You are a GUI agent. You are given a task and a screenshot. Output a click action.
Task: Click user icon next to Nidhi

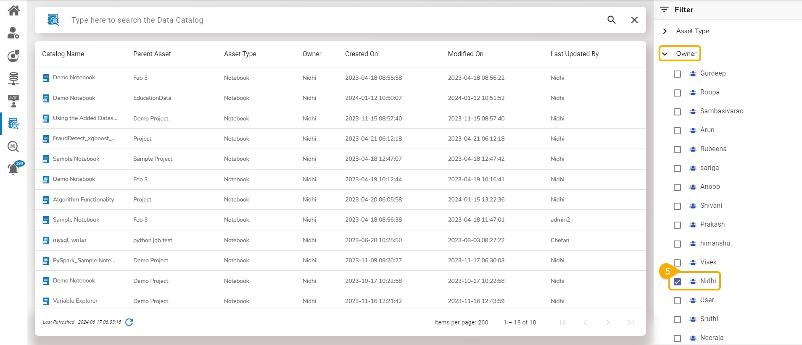coord(693,281)
